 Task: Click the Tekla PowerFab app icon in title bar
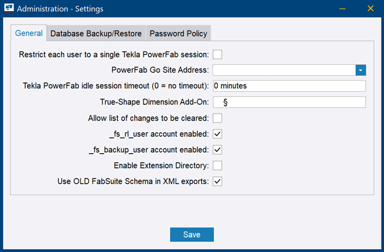point(8,9)
